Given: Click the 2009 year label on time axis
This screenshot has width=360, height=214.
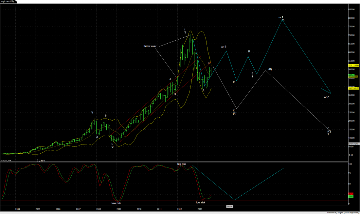Looking at the screenshot, I should [119, 208].
